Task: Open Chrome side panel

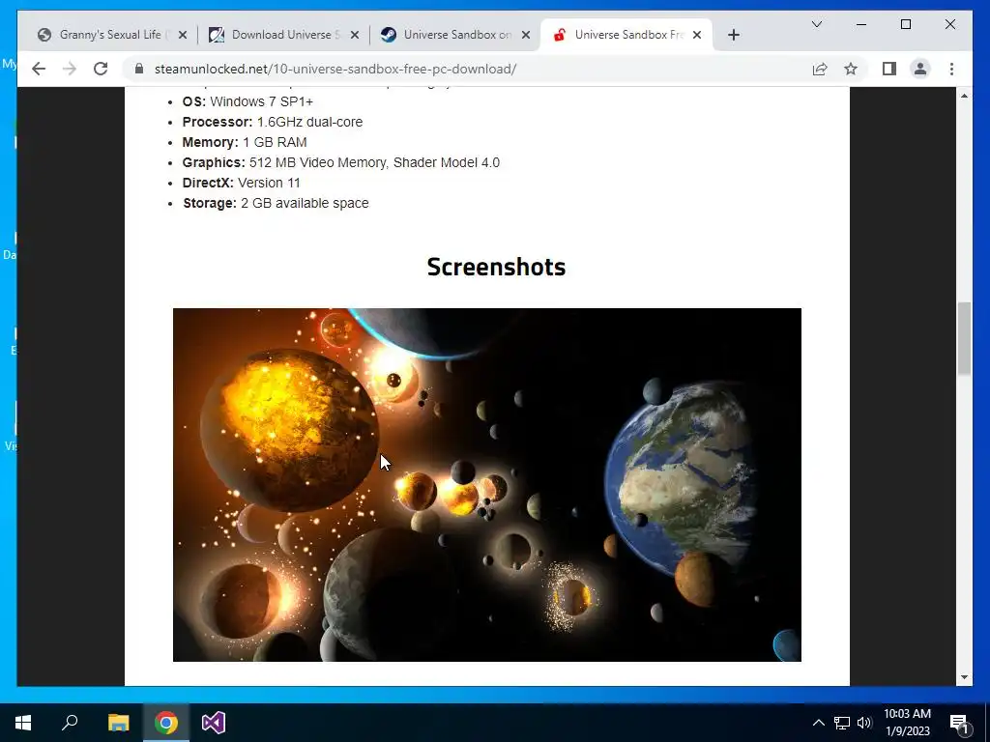Action: pos(889,69)
